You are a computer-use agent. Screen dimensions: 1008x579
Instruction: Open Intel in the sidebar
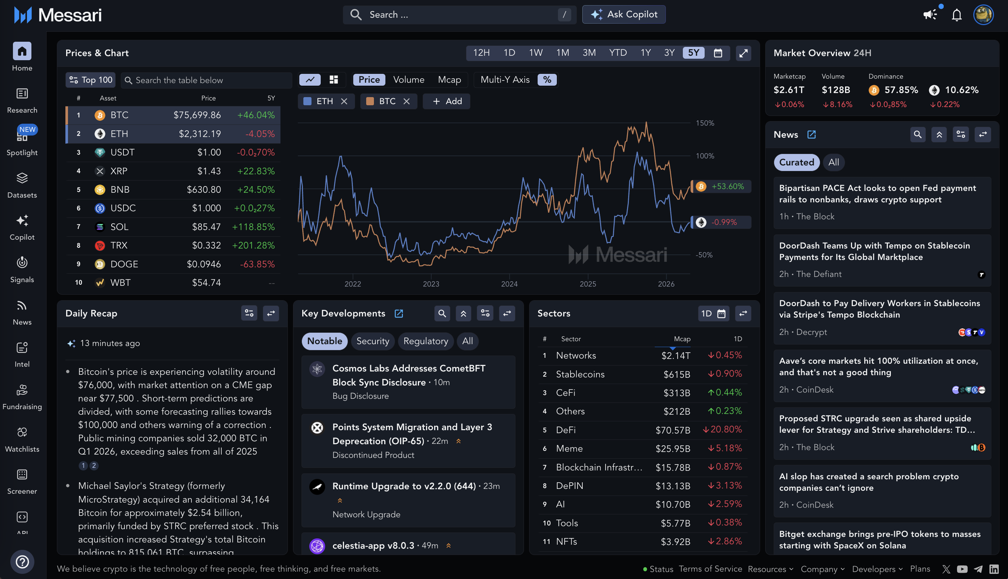coord(22,355)
